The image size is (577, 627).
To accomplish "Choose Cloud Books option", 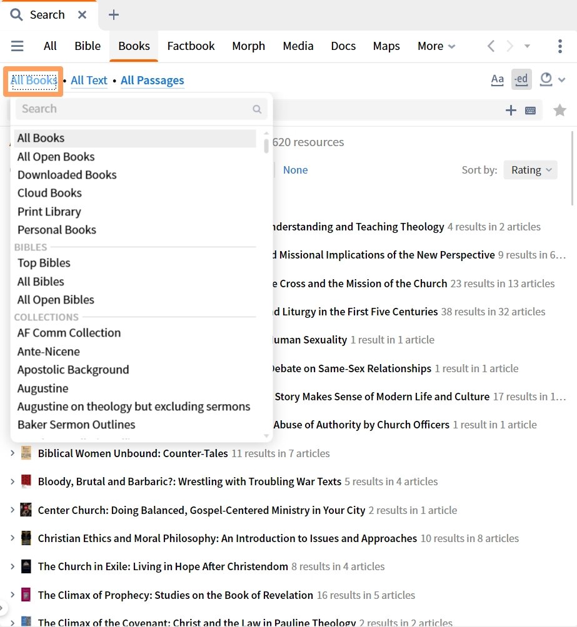I will click(x=49, y=193).
